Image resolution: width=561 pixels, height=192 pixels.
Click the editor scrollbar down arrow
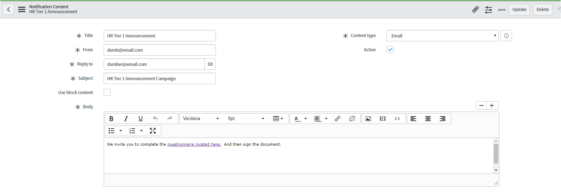(496, 170)
